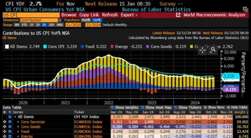This screenshot has width=251, height=138.
Task: Toggle the Show Tickers checkbox
Action: tap(176, 107)
